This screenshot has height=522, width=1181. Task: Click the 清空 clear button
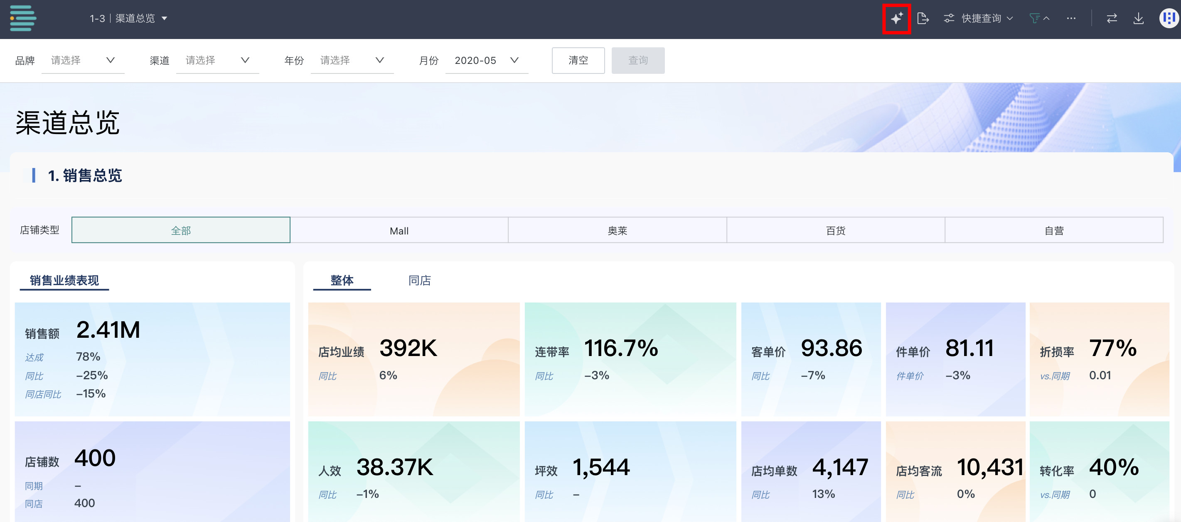[578, 61]
